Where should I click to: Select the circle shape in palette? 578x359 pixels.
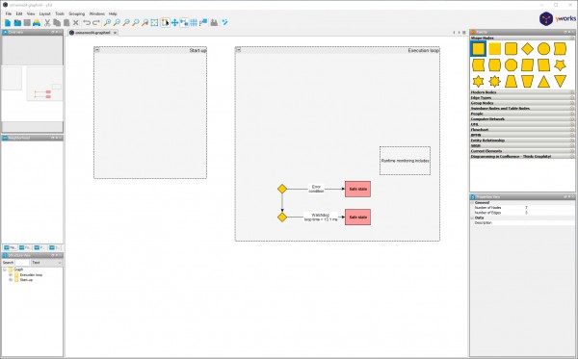pyautogui.click(x=543, y=48)
